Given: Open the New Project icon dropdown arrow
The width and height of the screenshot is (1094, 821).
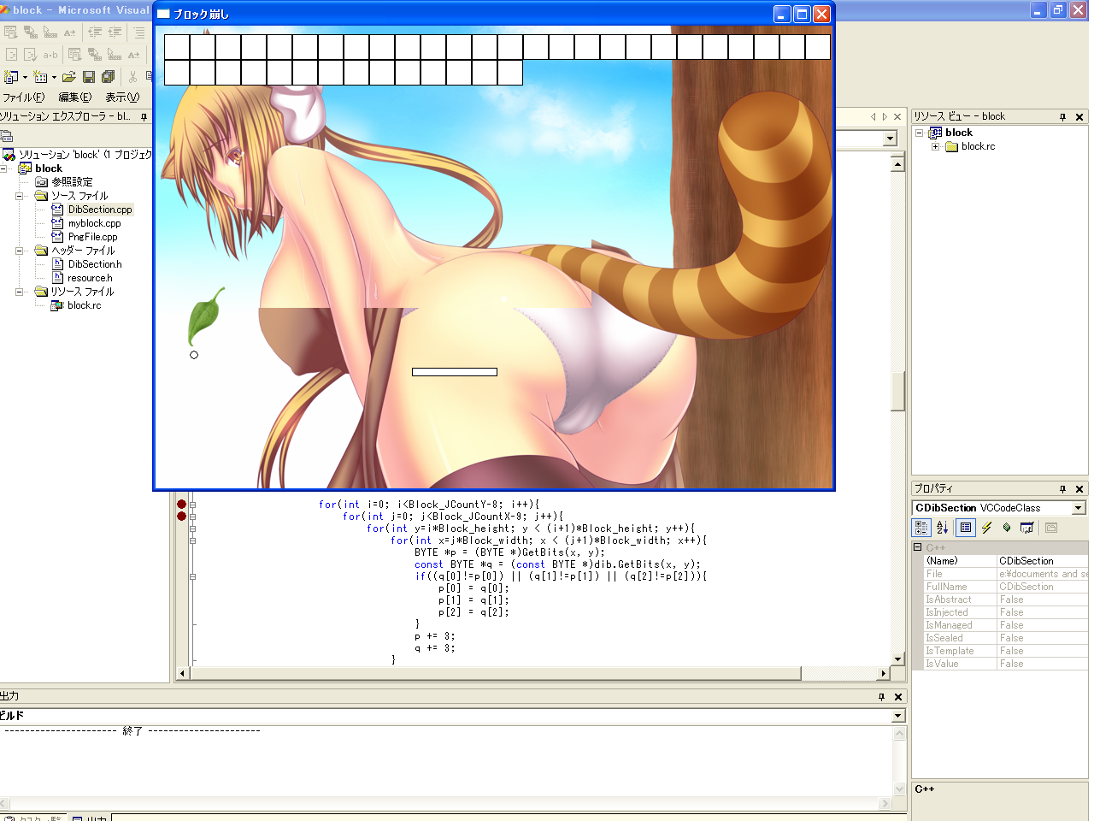Looking at the screenshot, I should click(25, 77).
